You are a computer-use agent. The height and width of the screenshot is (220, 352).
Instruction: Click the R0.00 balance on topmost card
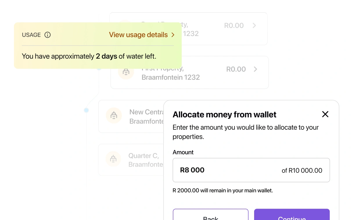pos(234,26)
